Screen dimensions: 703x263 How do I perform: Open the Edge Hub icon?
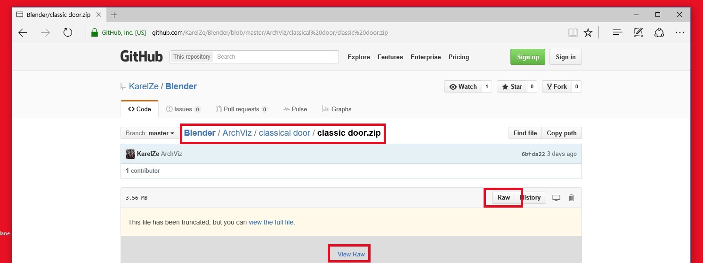click(x=617, y=33)
